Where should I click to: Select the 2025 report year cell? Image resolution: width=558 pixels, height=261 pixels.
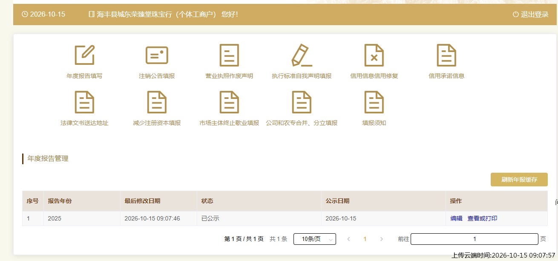pyautogui.click(x=82, y=218)
